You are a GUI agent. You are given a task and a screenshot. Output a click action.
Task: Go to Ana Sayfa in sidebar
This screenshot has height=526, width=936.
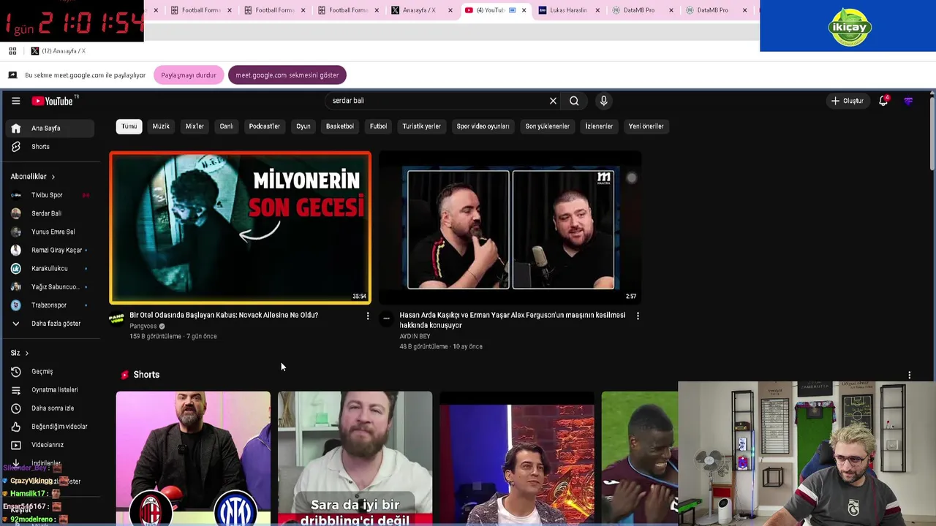click(x=50, y=129)
